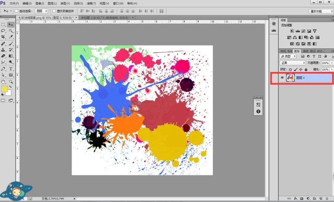Image resolution: width=334 pixels, height=202 pixels.
Task: Select the Gradient tool
Action: pyautogui.click(x=10, y=56)
